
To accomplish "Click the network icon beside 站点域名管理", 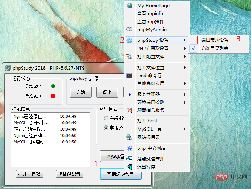I will 129,159.
